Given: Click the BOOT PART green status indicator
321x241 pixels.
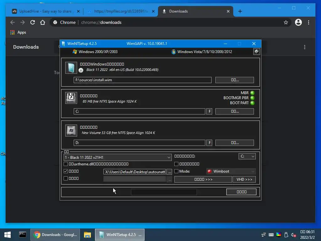Looking at the screenshot, I should pos(252,103).
